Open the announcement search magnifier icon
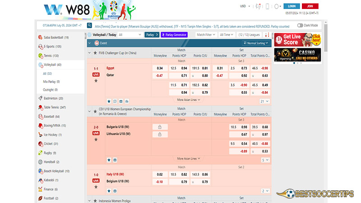 89,26
